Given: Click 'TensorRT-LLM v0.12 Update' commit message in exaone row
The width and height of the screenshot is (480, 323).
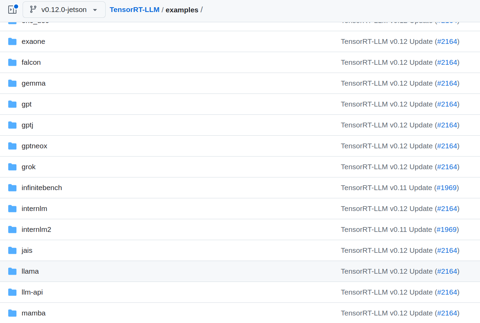Looking at the screenshot, I should pyautogui.click(x=387, y=41).
